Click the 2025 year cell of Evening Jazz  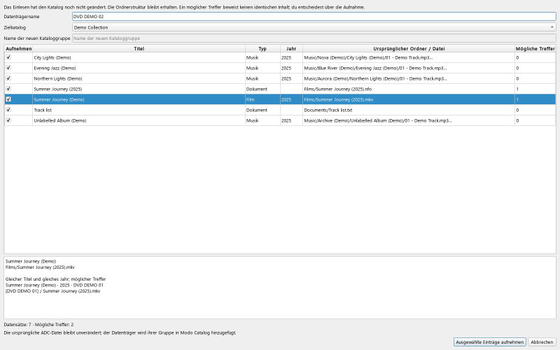click(291, 68)
